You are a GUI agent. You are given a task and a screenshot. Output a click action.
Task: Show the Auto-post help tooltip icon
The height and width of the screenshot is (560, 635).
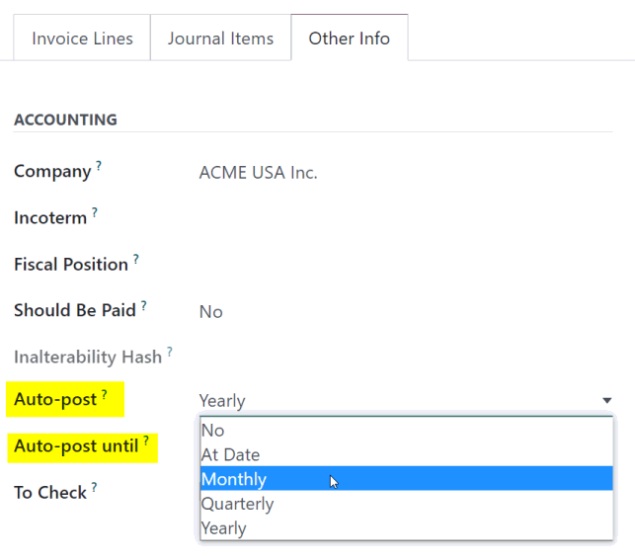click(105, 394)
